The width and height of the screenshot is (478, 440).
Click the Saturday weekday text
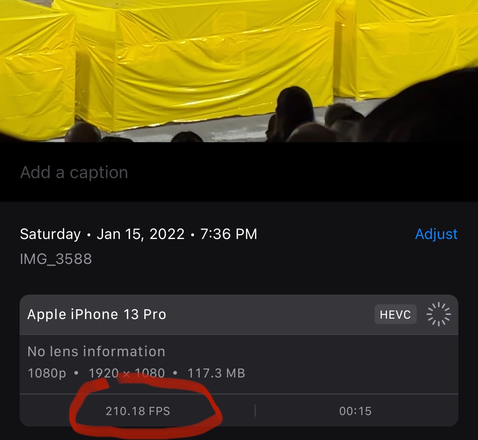pos(50,234)
